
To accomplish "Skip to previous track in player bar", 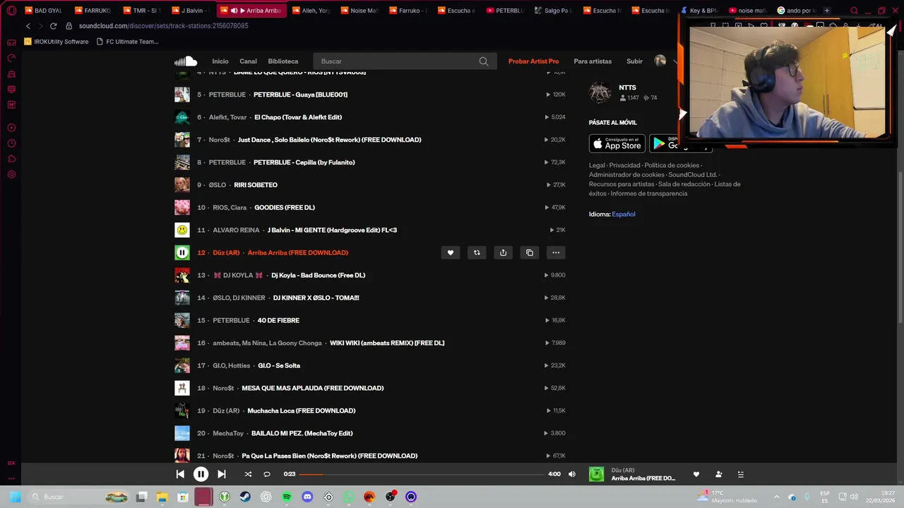I will 180,474.
